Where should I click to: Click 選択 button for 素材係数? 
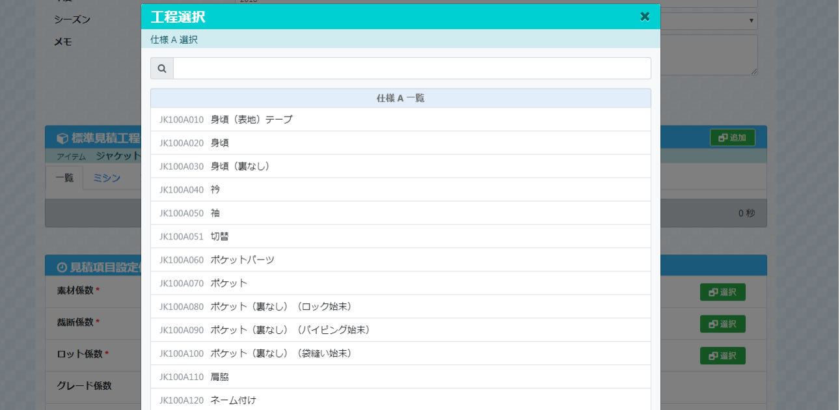(x=722, y=292)
